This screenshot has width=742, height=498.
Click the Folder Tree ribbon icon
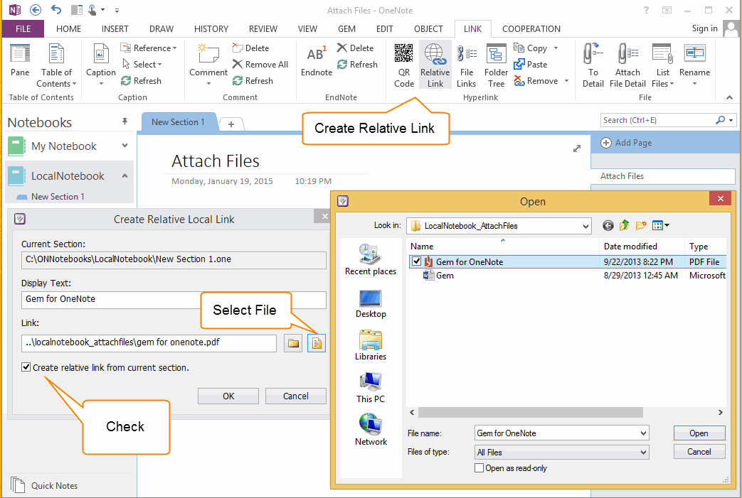(x=496, y=65)
